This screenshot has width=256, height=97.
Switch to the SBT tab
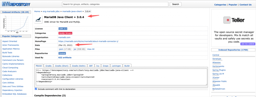click(90, 66)
